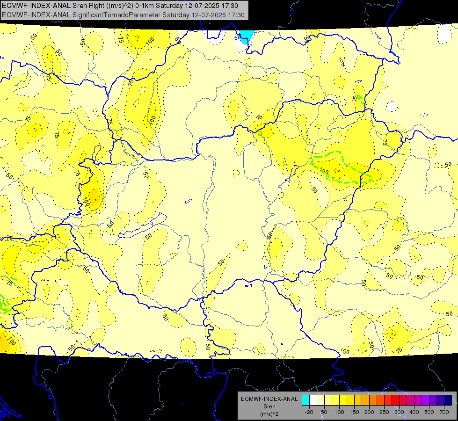Select the white legend swatch
Image resolution: width=458 pixels, height=421 pixels.
313,400
